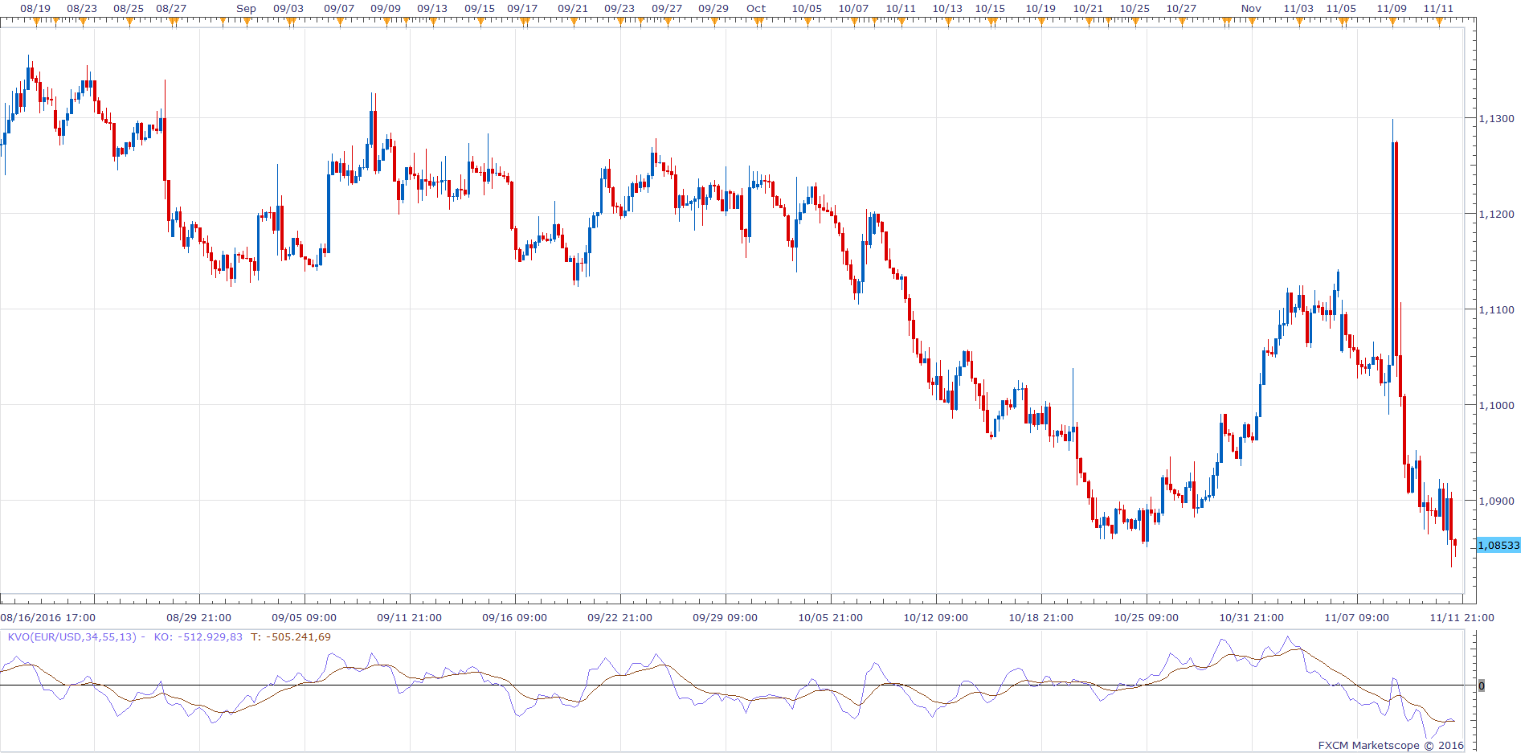Click the KO: -512.929,83 value
Image resolution: width=1529 pixels, height=753 pixels.
198,636
